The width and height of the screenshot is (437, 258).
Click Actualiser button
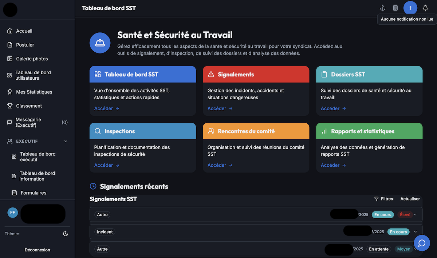[x=410, y=199]
